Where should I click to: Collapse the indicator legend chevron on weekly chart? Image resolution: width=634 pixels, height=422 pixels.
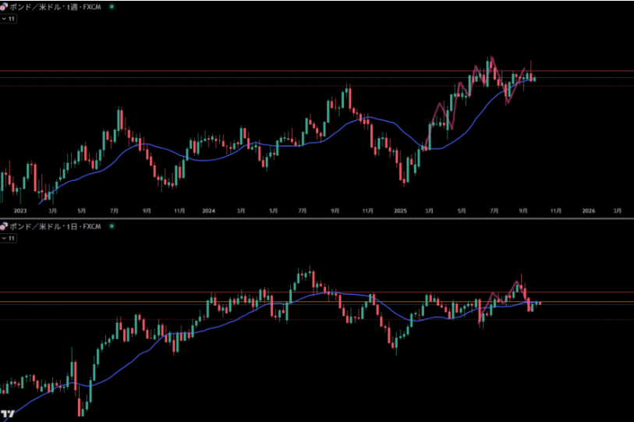pos(4,18)
